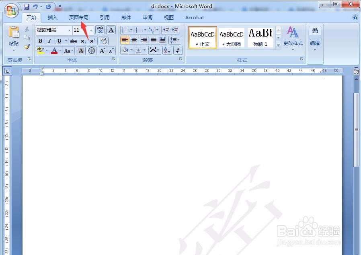Paste clipboard contents with the Paste icon
This screenshot has width=361, height=255.
coord(14,33)
